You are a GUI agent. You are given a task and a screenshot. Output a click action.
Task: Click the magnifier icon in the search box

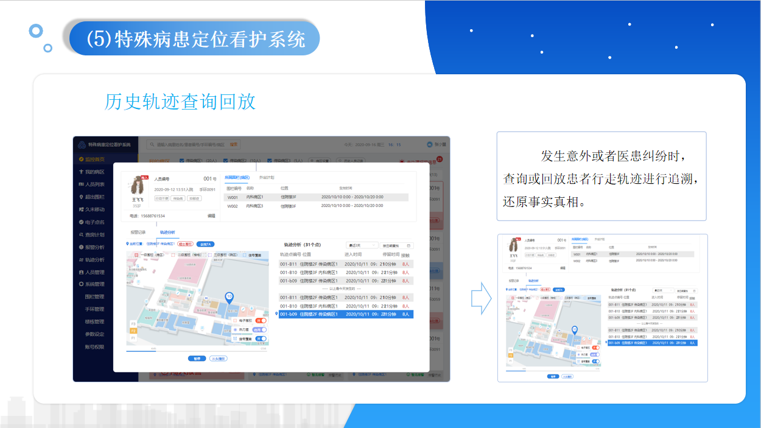[x=151, y=145]
